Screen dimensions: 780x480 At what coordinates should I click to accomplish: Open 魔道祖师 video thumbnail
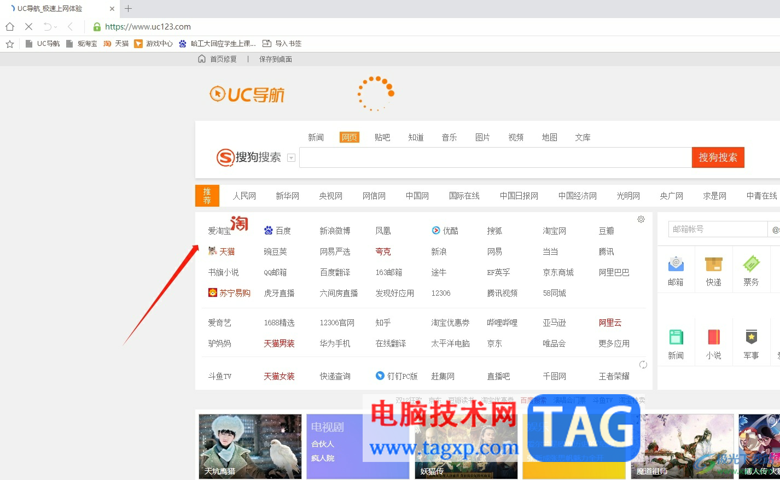click(x=682, y=446)
